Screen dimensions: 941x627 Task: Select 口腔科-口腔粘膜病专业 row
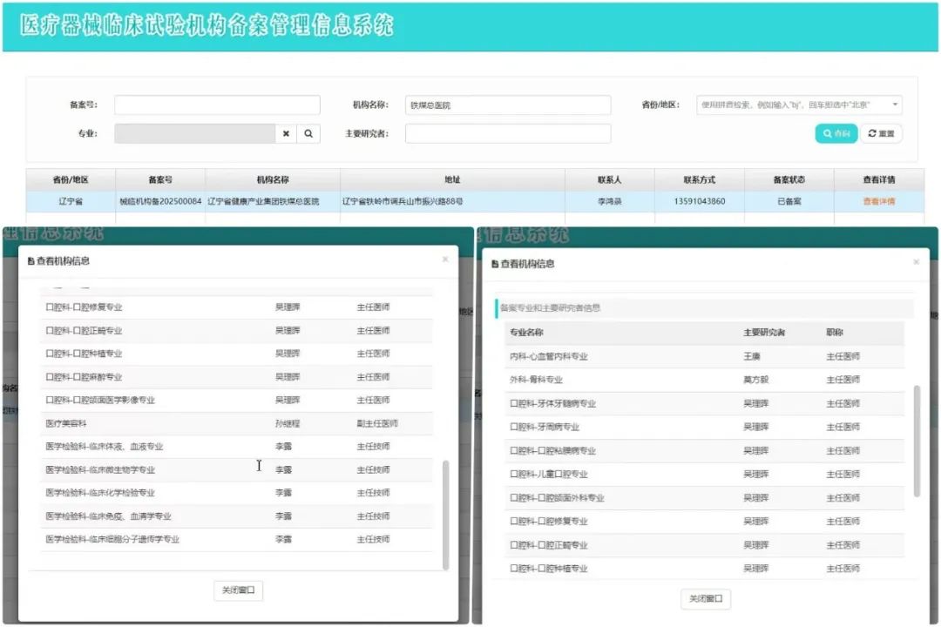point(705,450)
